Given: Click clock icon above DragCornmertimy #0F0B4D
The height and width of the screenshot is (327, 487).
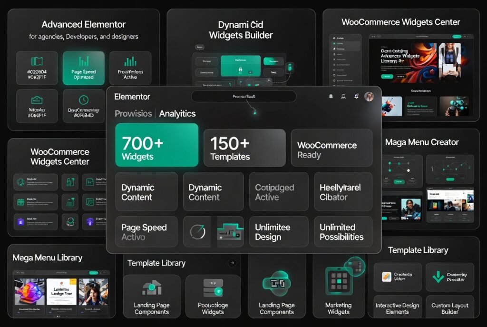Looking at the screenshot, I should point(84,100).
